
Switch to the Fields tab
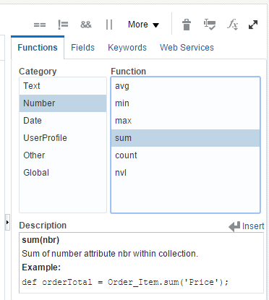[x=82, y=48]
